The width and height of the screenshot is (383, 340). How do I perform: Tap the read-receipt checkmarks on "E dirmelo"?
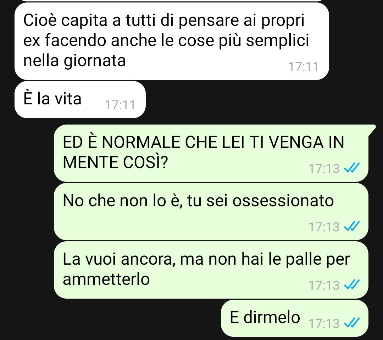coord(352,323)
